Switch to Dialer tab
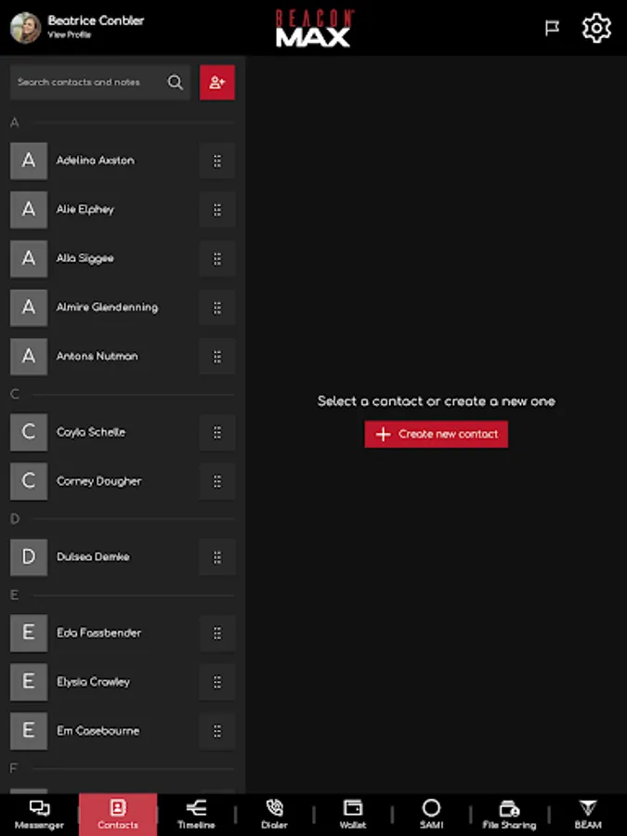The width and height of the screenshot is (627, 836). coord(274,815)
